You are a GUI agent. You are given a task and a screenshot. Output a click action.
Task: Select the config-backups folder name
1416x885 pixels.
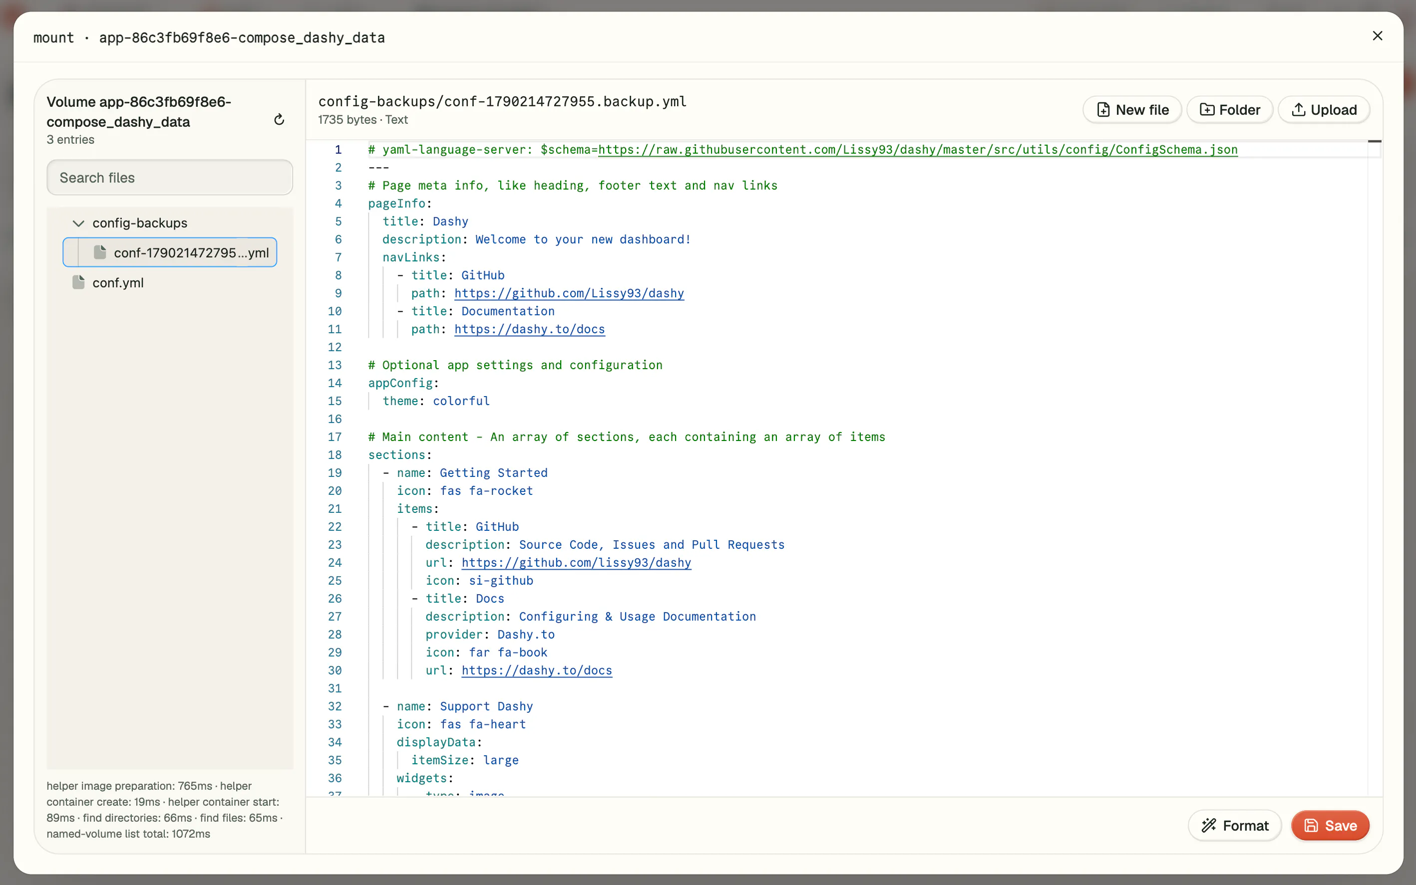click(140, 223)
